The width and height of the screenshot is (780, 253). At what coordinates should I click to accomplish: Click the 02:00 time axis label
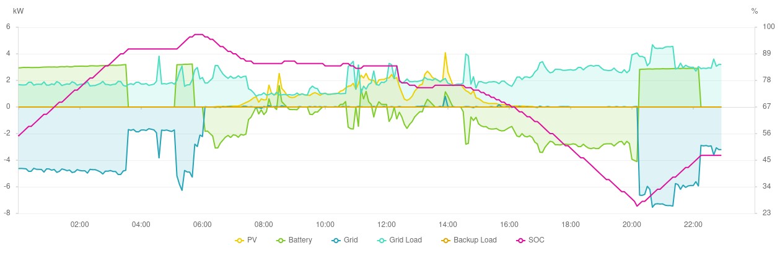pos(79,224)
